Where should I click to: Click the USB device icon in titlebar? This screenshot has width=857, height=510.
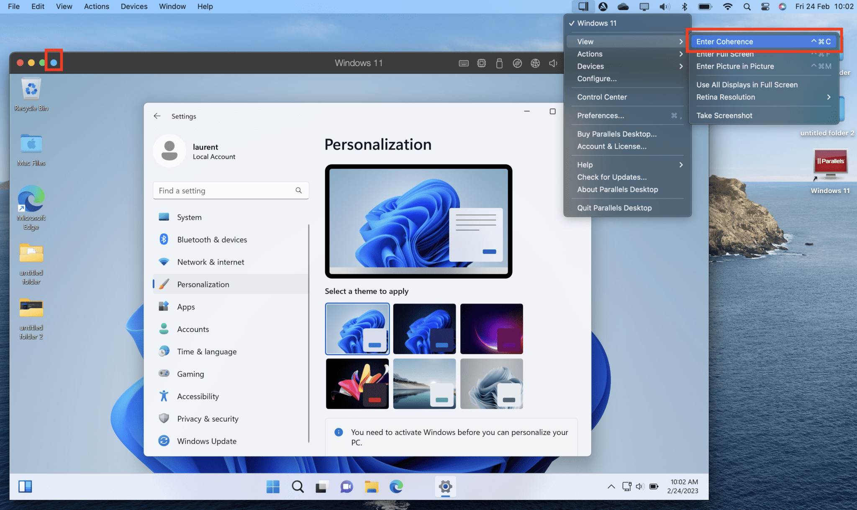click(x=499, y=63)
